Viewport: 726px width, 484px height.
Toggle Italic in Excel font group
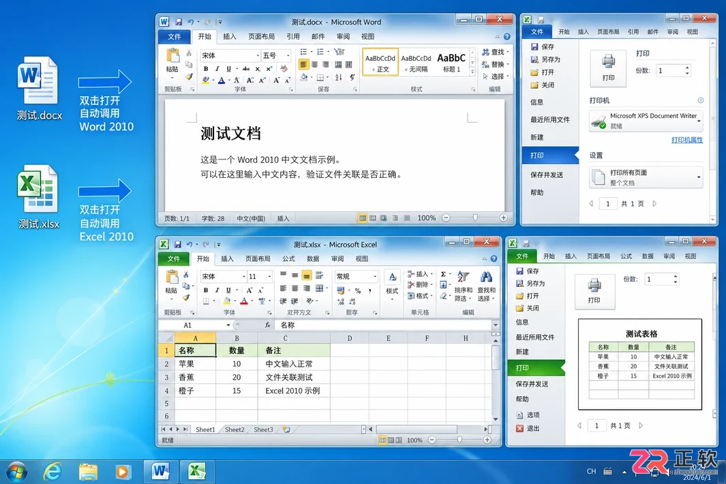pos(217,290)
